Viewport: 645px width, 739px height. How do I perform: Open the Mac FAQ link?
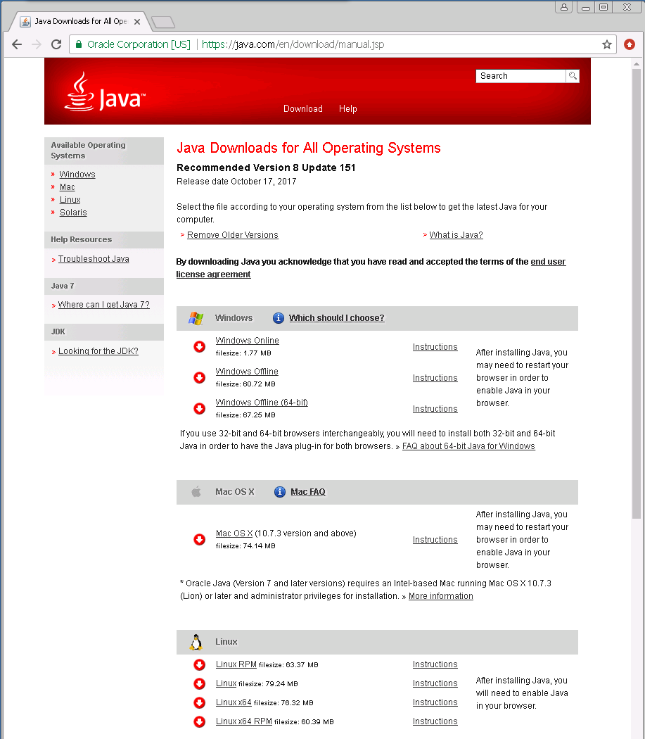tap(307, 491)
